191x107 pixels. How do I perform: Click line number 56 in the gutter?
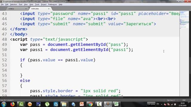click(x=4, y=81)
